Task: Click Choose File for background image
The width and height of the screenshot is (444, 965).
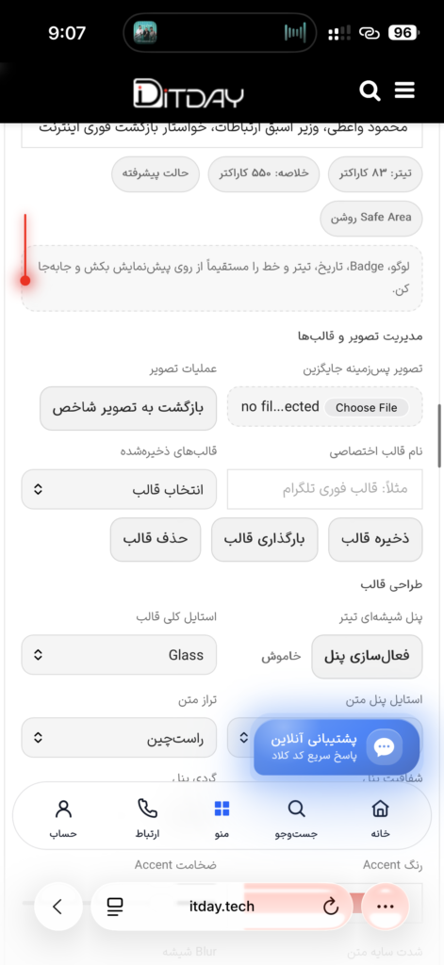Action: click(x=367, y=407)
